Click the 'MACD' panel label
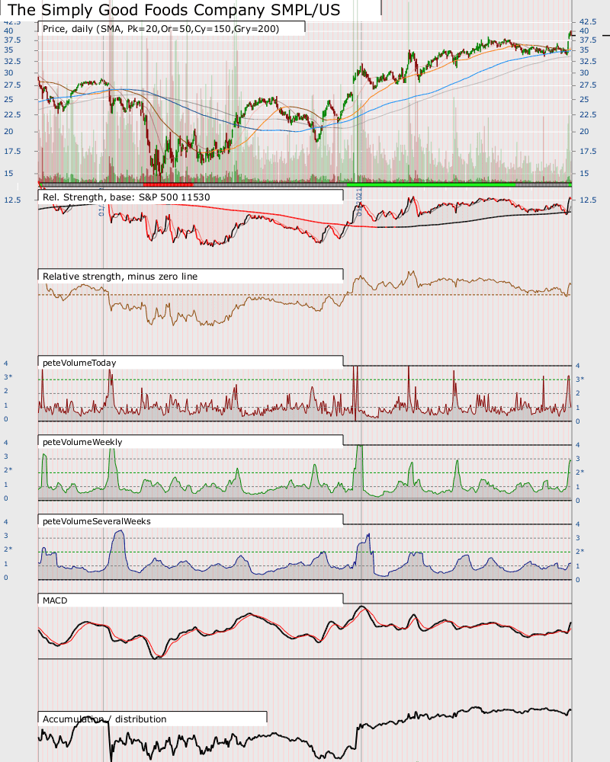 pos(55,600)
